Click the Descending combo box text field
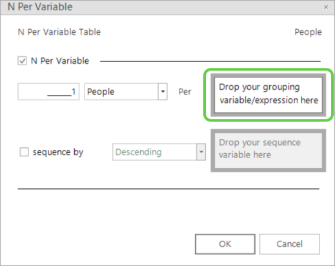 (154, 152)
